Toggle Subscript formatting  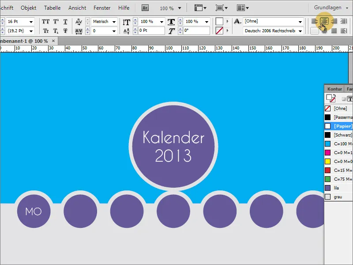pyautogui.click(x=56, y=31)
